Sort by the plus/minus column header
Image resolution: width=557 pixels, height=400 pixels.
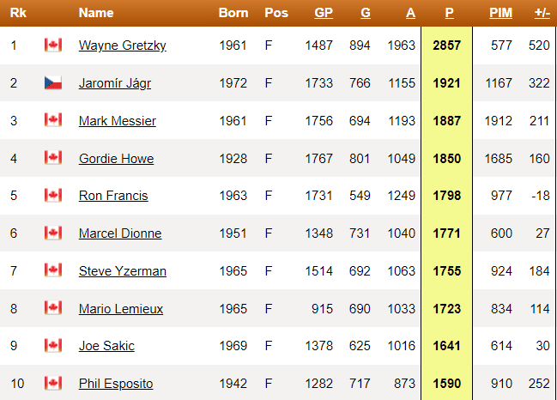click(x=542, y=13)
